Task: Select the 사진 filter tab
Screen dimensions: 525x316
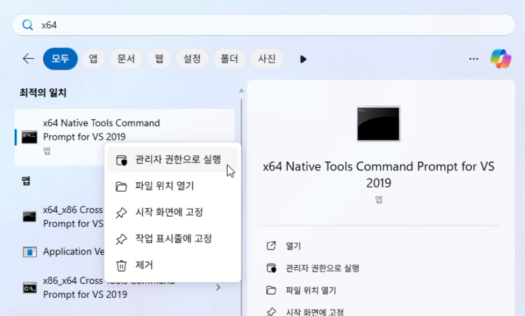Action: coord(267,59)
